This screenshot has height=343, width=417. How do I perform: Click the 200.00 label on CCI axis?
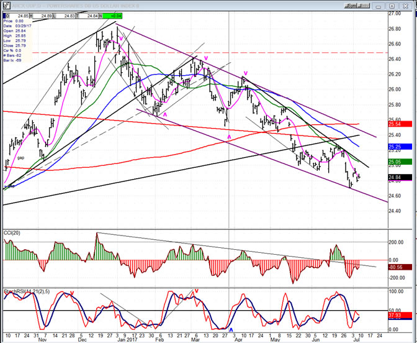pyautogui.click(x=397, y=242)
